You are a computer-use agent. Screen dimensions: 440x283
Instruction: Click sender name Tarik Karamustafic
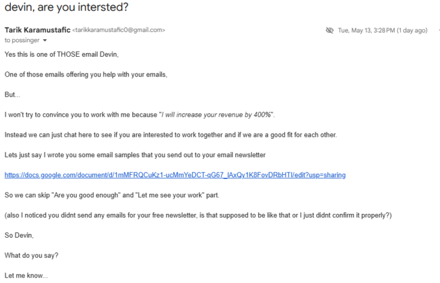(x=37, y=30)
